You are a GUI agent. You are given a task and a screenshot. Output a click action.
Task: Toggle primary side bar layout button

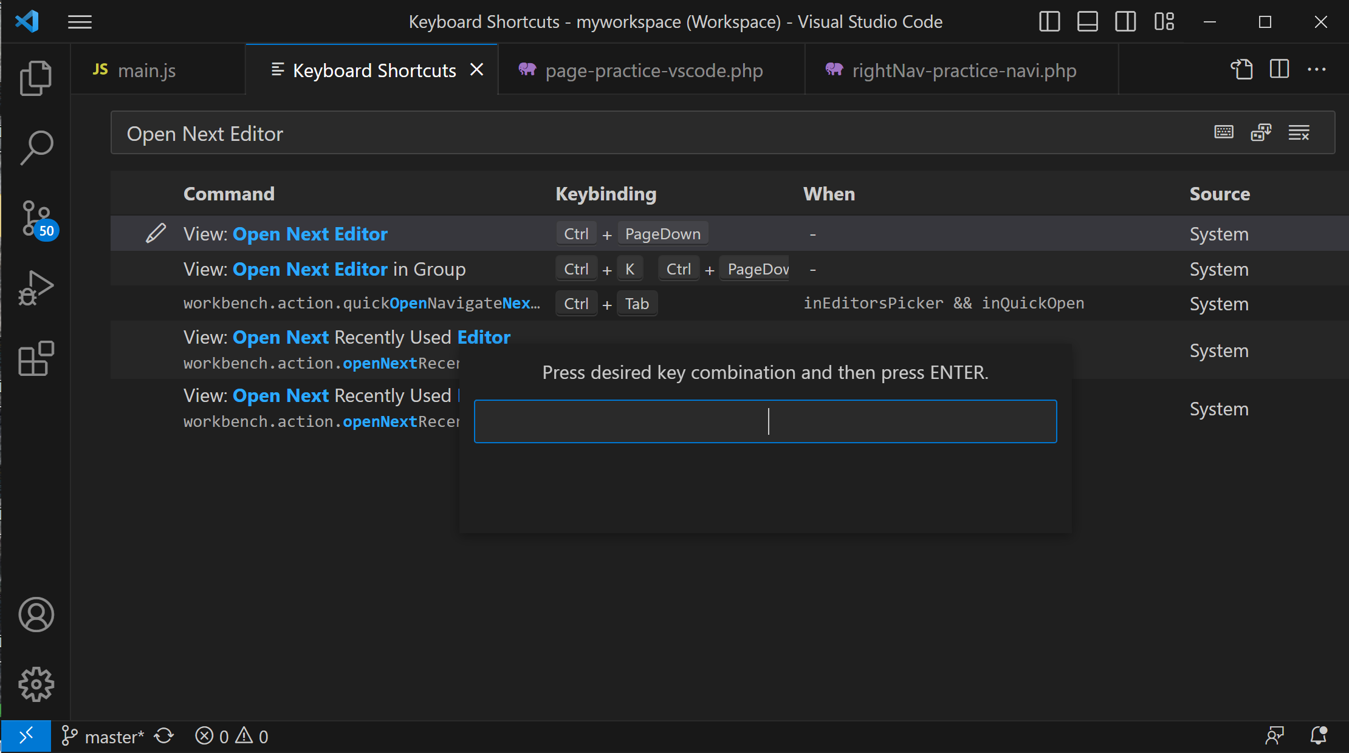[1049, 22]
